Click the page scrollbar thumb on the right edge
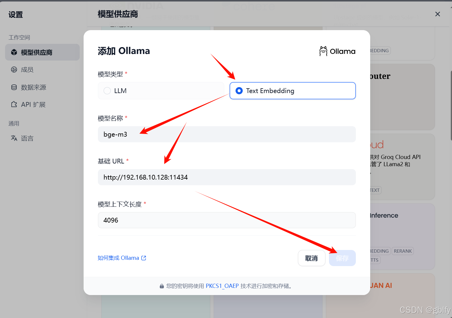Image resolution: width=452 pixels, height=318 pixels. point(451,105)
